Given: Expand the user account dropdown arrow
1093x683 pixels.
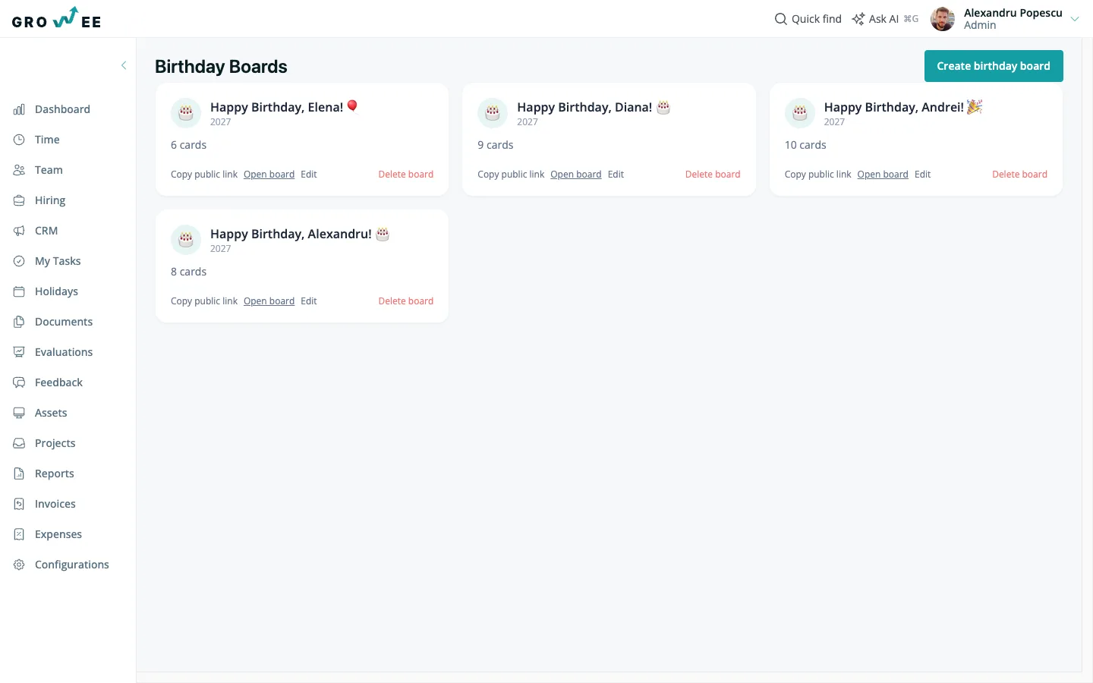Looking at the screenshot, I should click(1075, 19).
